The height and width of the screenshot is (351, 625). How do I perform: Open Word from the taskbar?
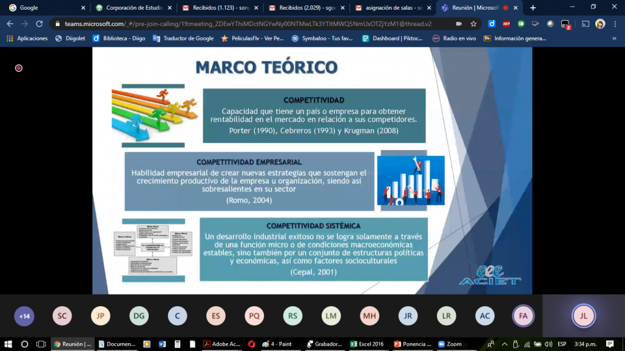tap(162, 344)
